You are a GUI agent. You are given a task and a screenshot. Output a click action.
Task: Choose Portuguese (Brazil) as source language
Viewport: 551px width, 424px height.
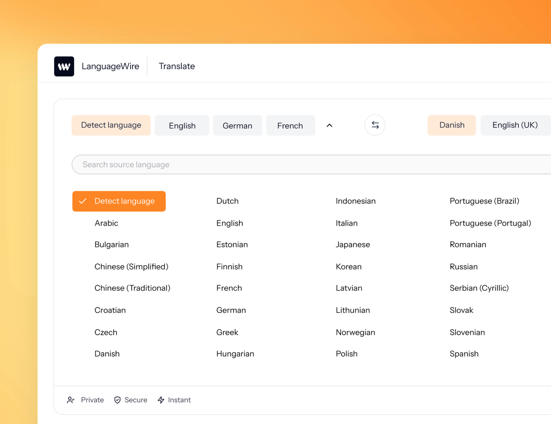click(484, 201)
